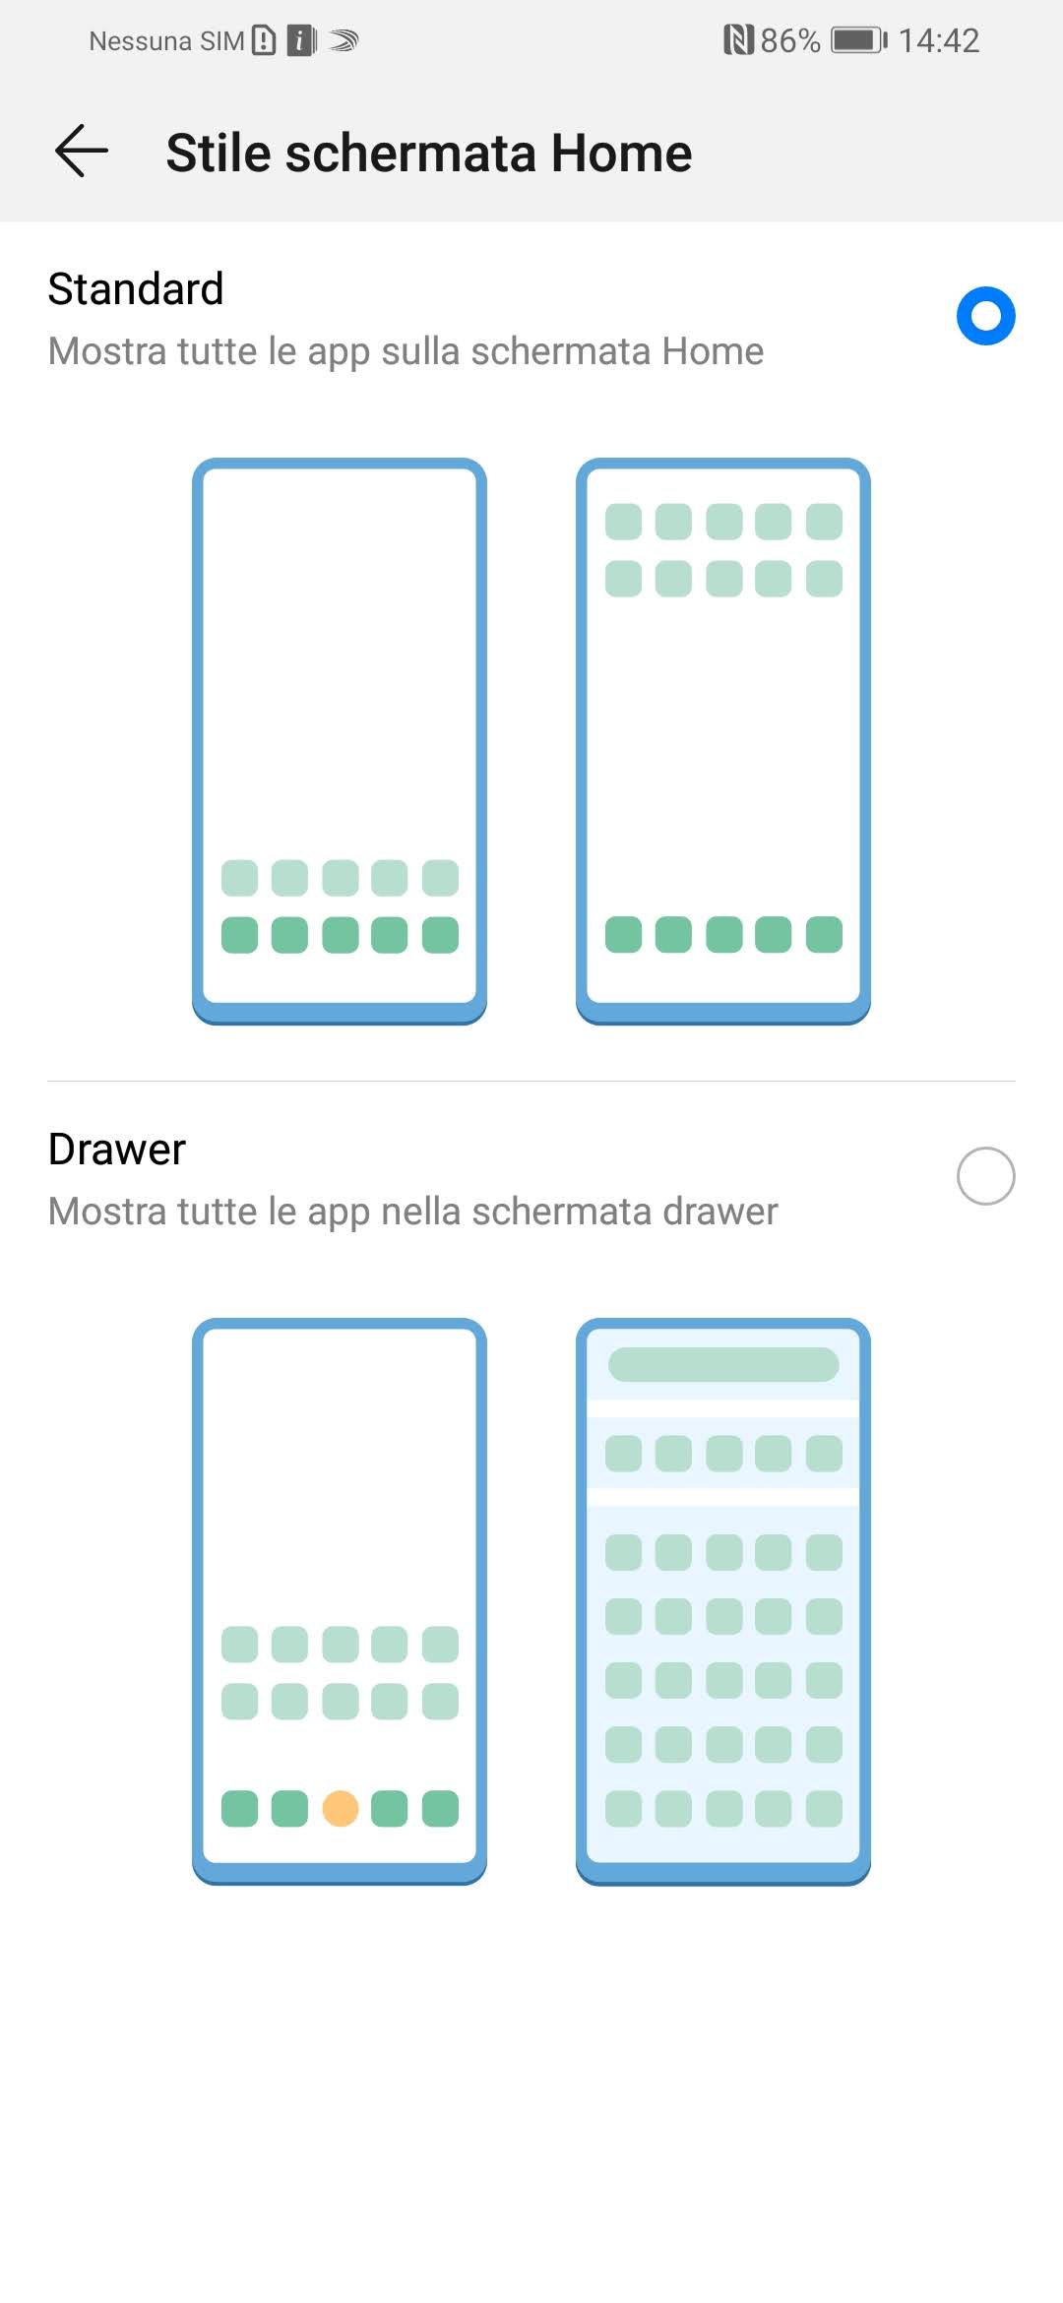Tap the SIM card alert icon
The image size is (1063, 2303).
click(x=264, y=40)
